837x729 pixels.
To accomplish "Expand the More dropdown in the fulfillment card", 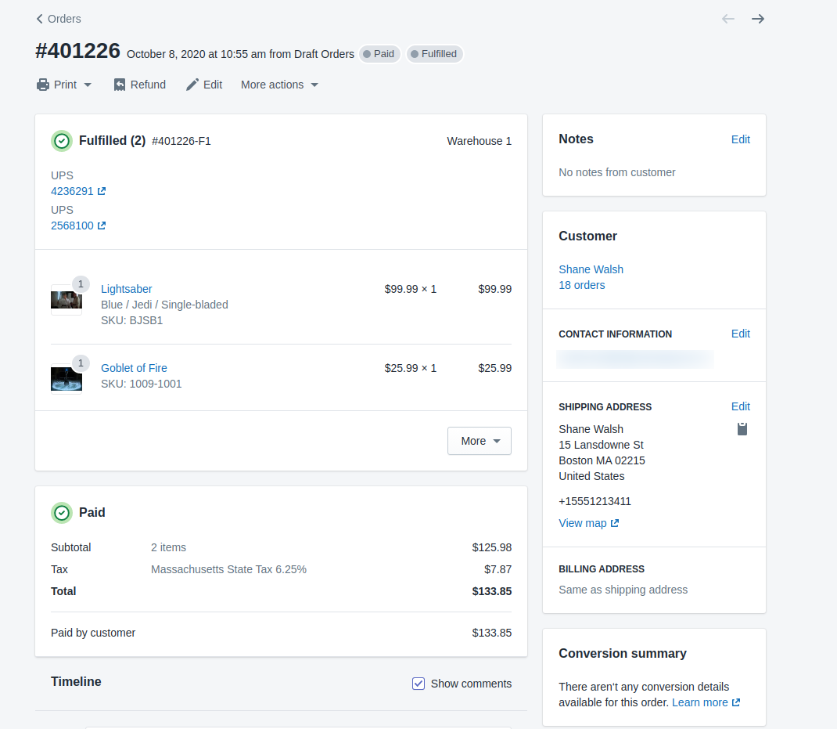I will coord(479,440).
